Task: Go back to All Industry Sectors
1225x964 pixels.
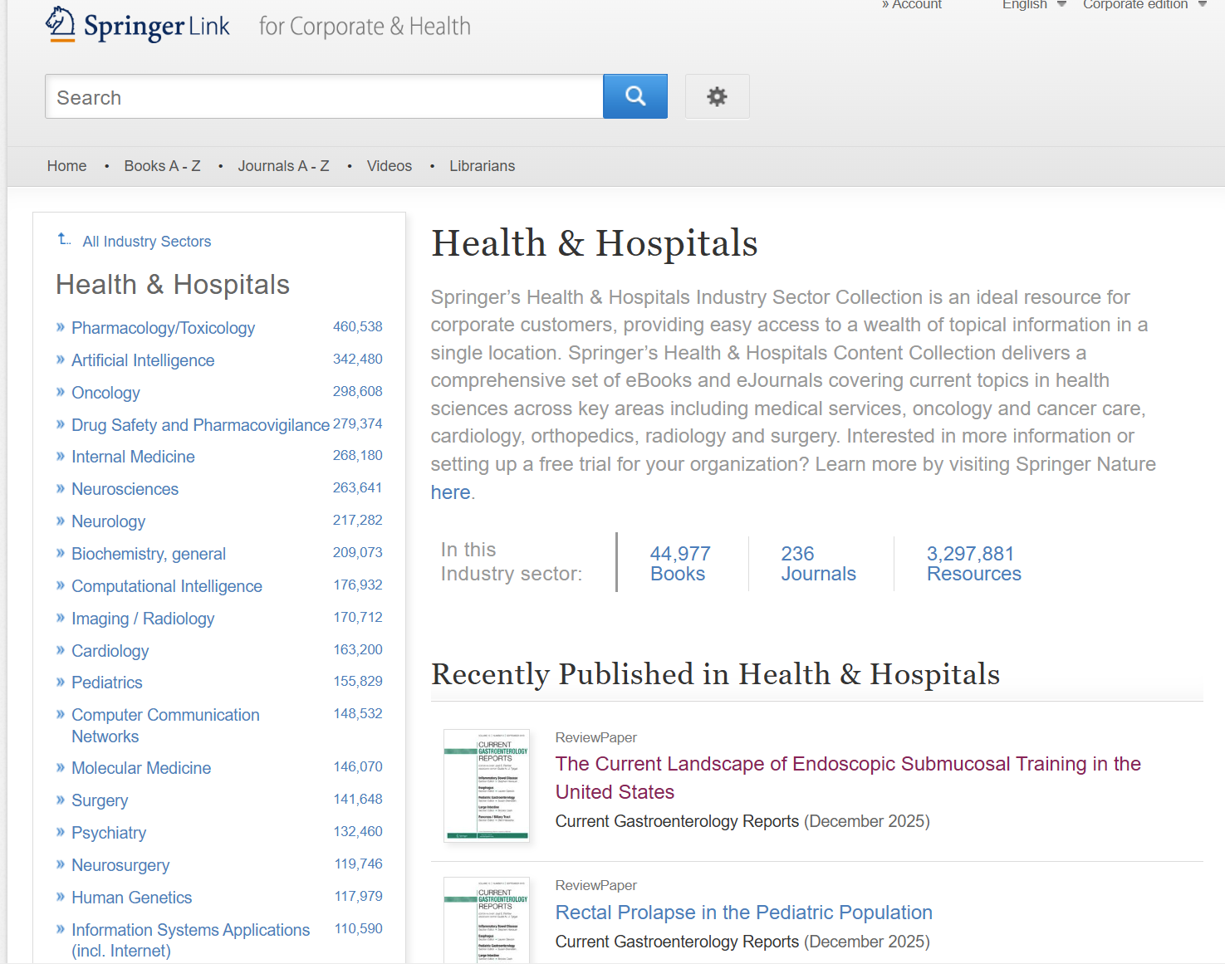Action: click(x=146, y=242)
